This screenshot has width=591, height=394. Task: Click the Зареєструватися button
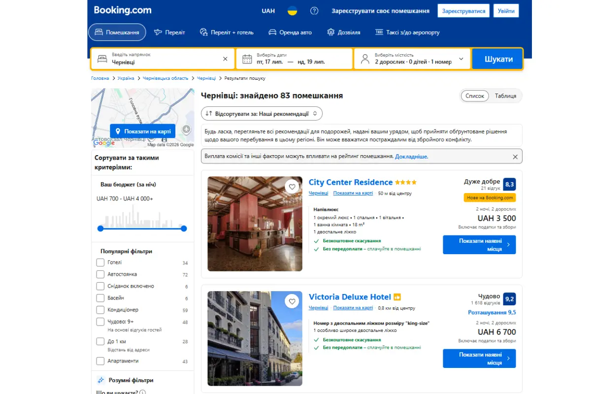(463, 11)
